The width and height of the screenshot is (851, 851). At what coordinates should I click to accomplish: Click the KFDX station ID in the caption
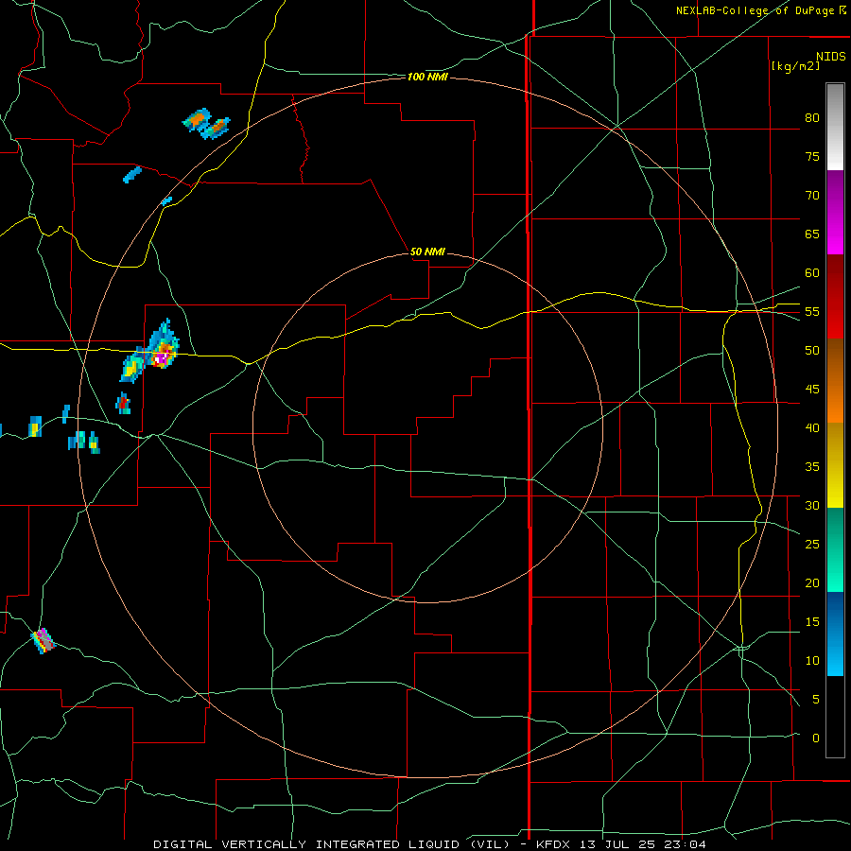click(x=555, y=844)
